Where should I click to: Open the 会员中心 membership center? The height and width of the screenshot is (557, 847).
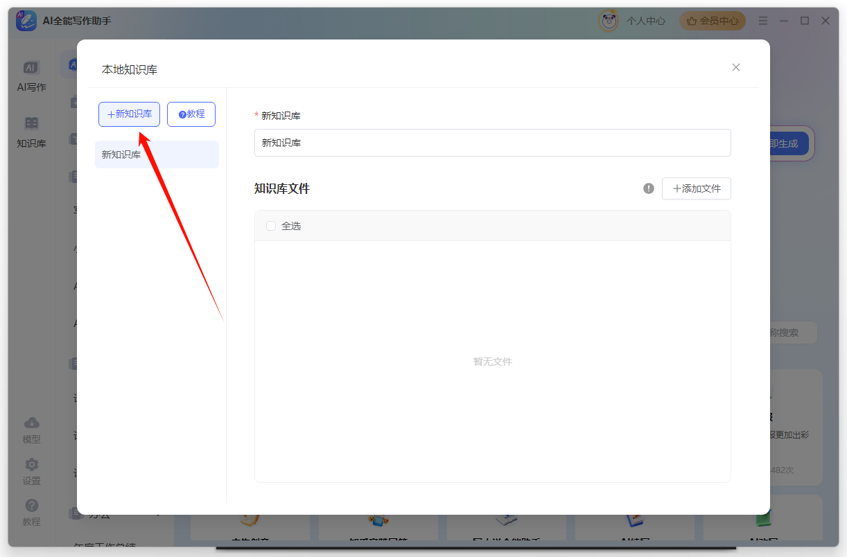(x=712, y=20)
